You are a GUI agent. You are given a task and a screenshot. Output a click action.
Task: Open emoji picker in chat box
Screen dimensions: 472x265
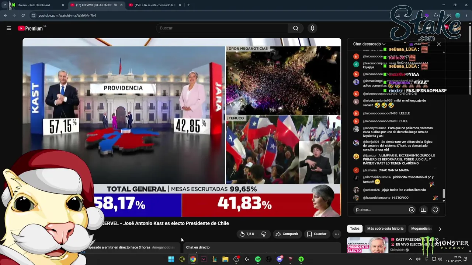(x=412, y=210)
